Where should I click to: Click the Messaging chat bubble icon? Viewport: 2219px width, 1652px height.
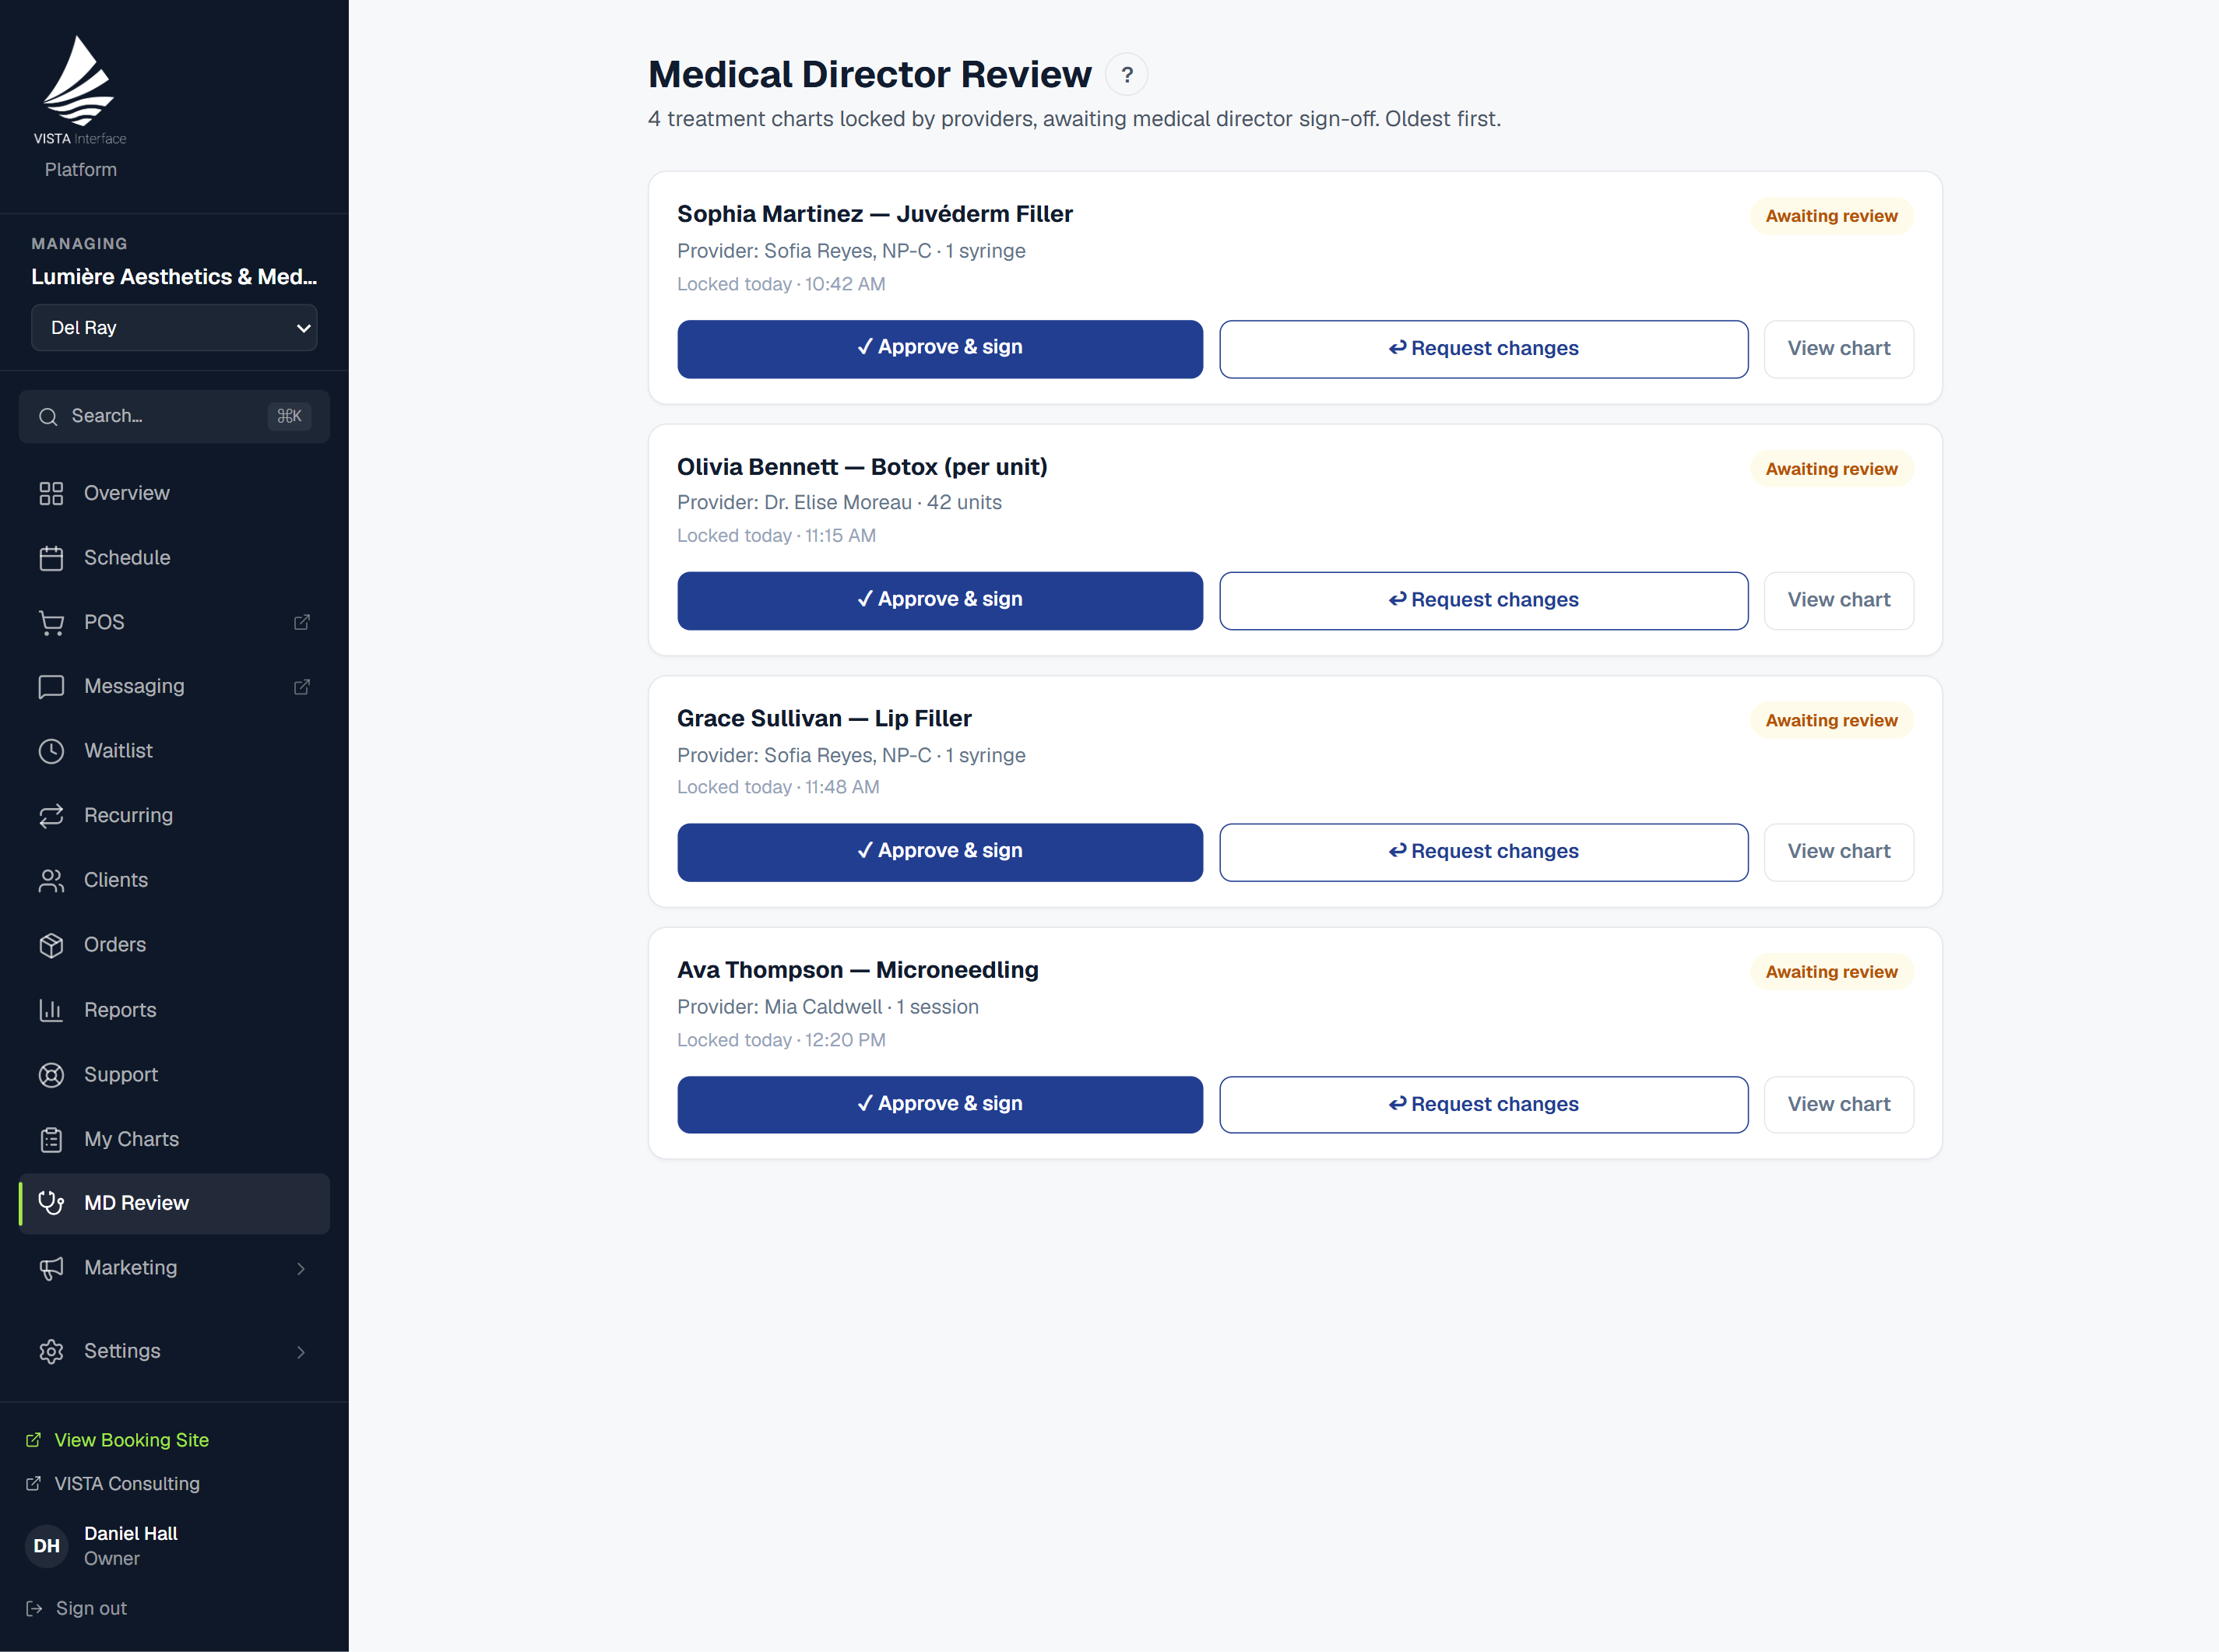[51, 687]
